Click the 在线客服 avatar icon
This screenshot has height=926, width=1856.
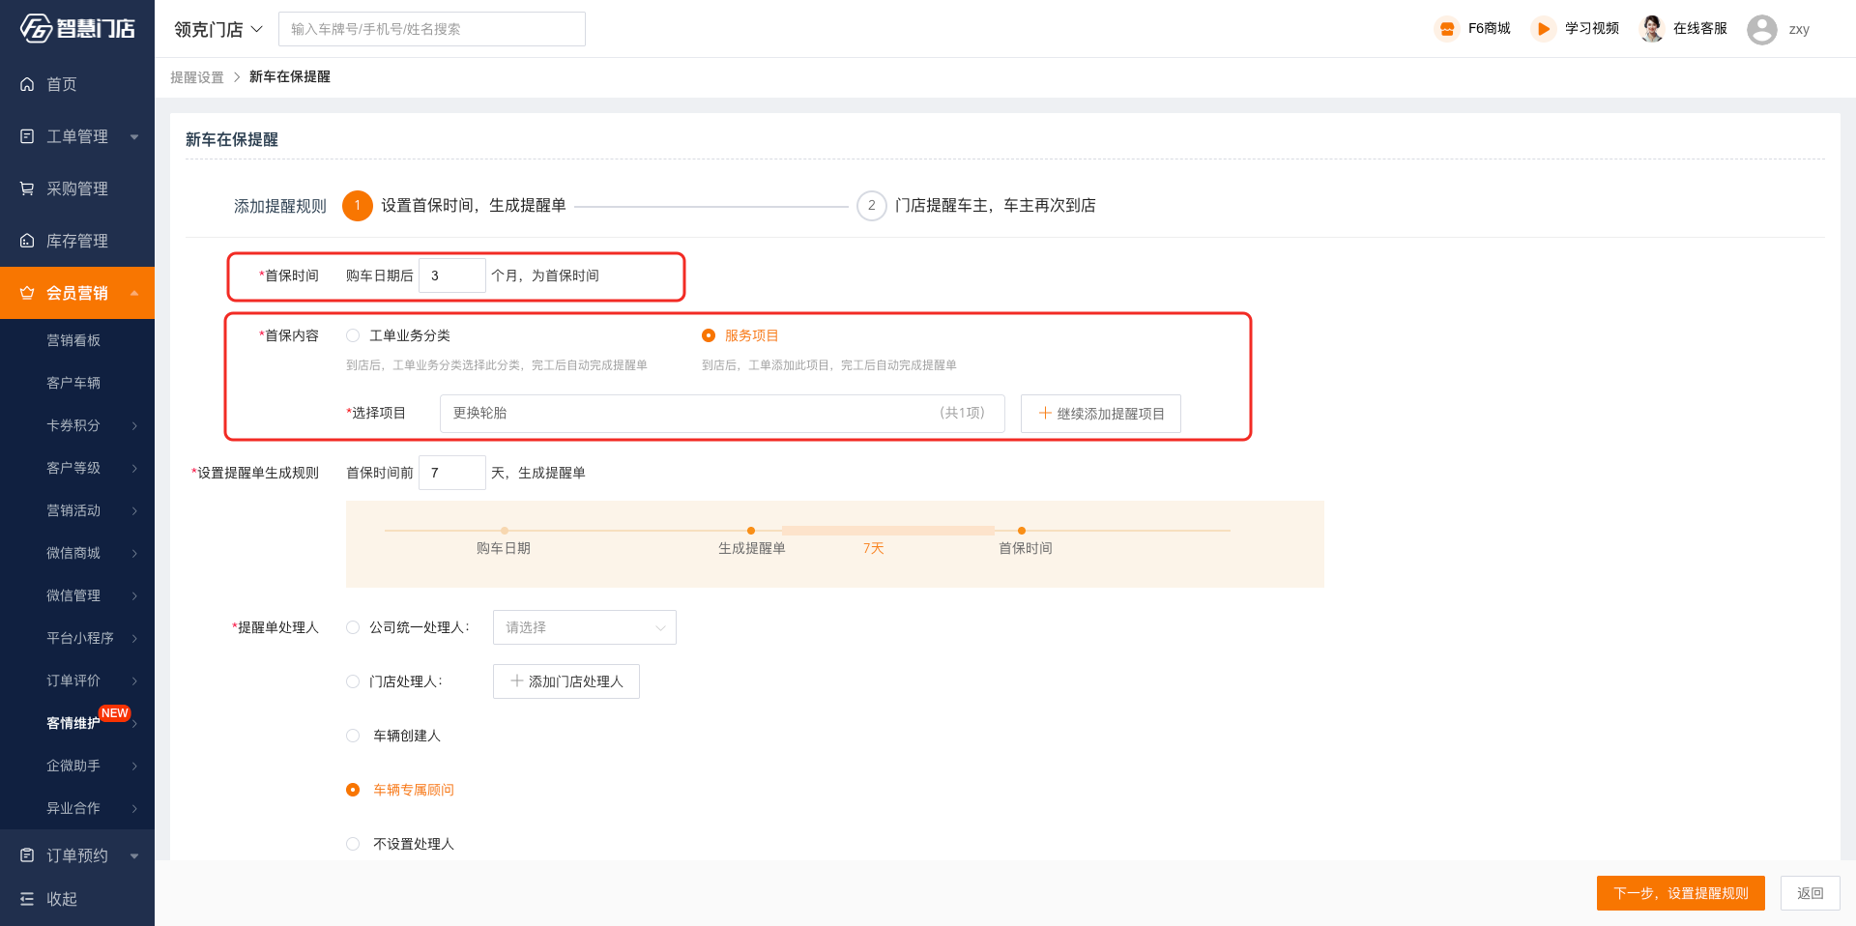coord(1652,29)
